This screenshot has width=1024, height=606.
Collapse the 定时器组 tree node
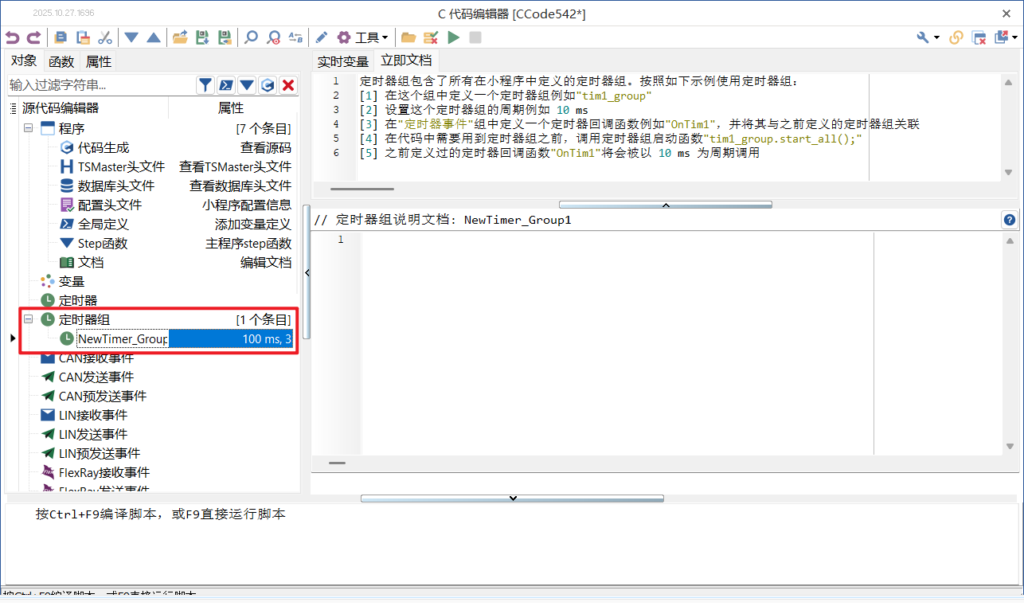point(28,319)
